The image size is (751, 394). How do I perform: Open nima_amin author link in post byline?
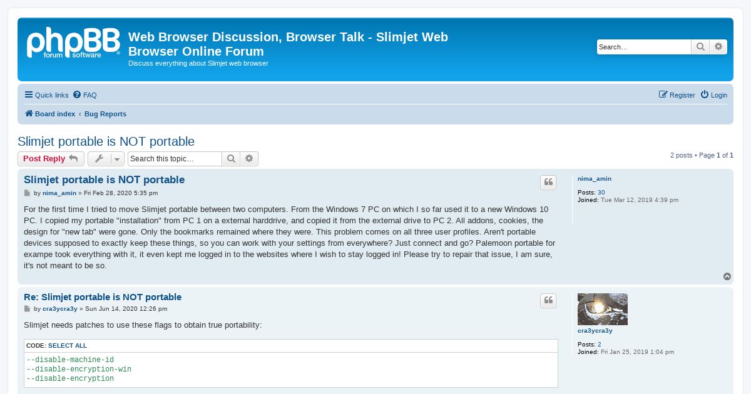click(59, 193)
